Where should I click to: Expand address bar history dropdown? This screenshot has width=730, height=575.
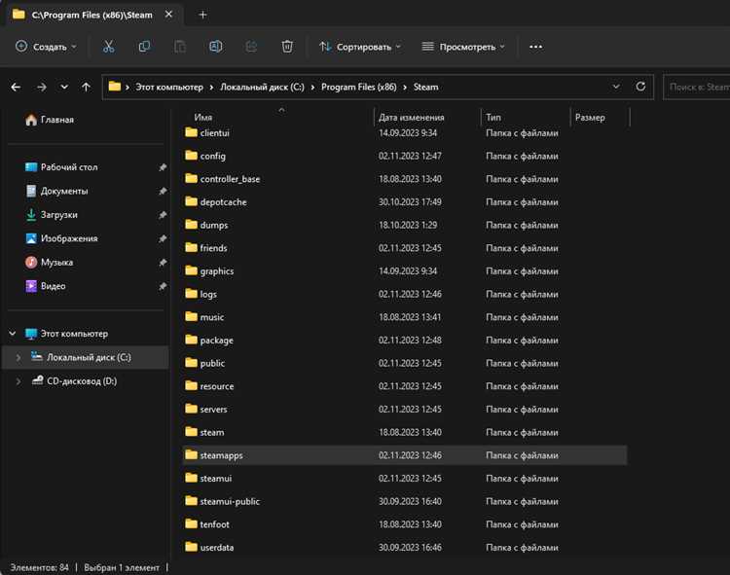click(616, 87)
